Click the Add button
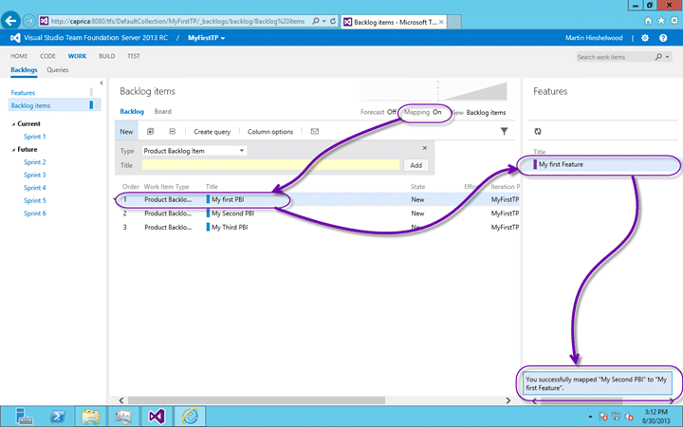This screenshot has width=683, height=427. 416,165
